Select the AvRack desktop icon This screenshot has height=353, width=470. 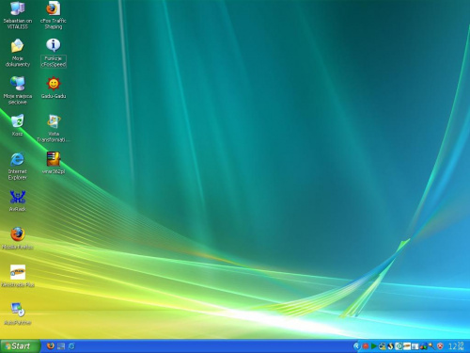click(x=18, y=197)
